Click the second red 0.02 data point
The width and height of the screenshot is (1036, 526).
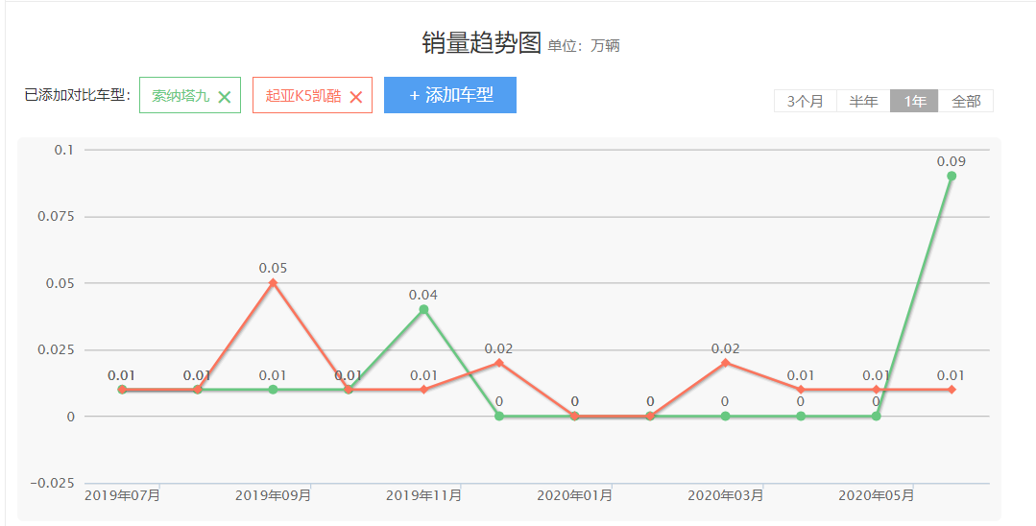click(726, 363)
